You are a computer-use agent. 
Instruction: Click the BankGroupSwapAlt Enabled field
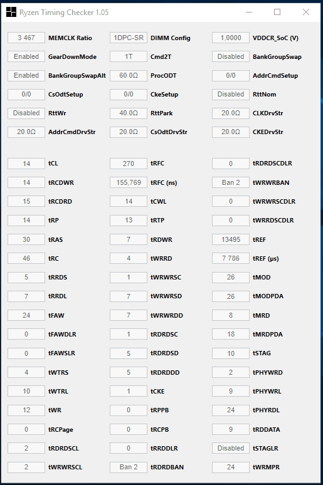[26, 75]
